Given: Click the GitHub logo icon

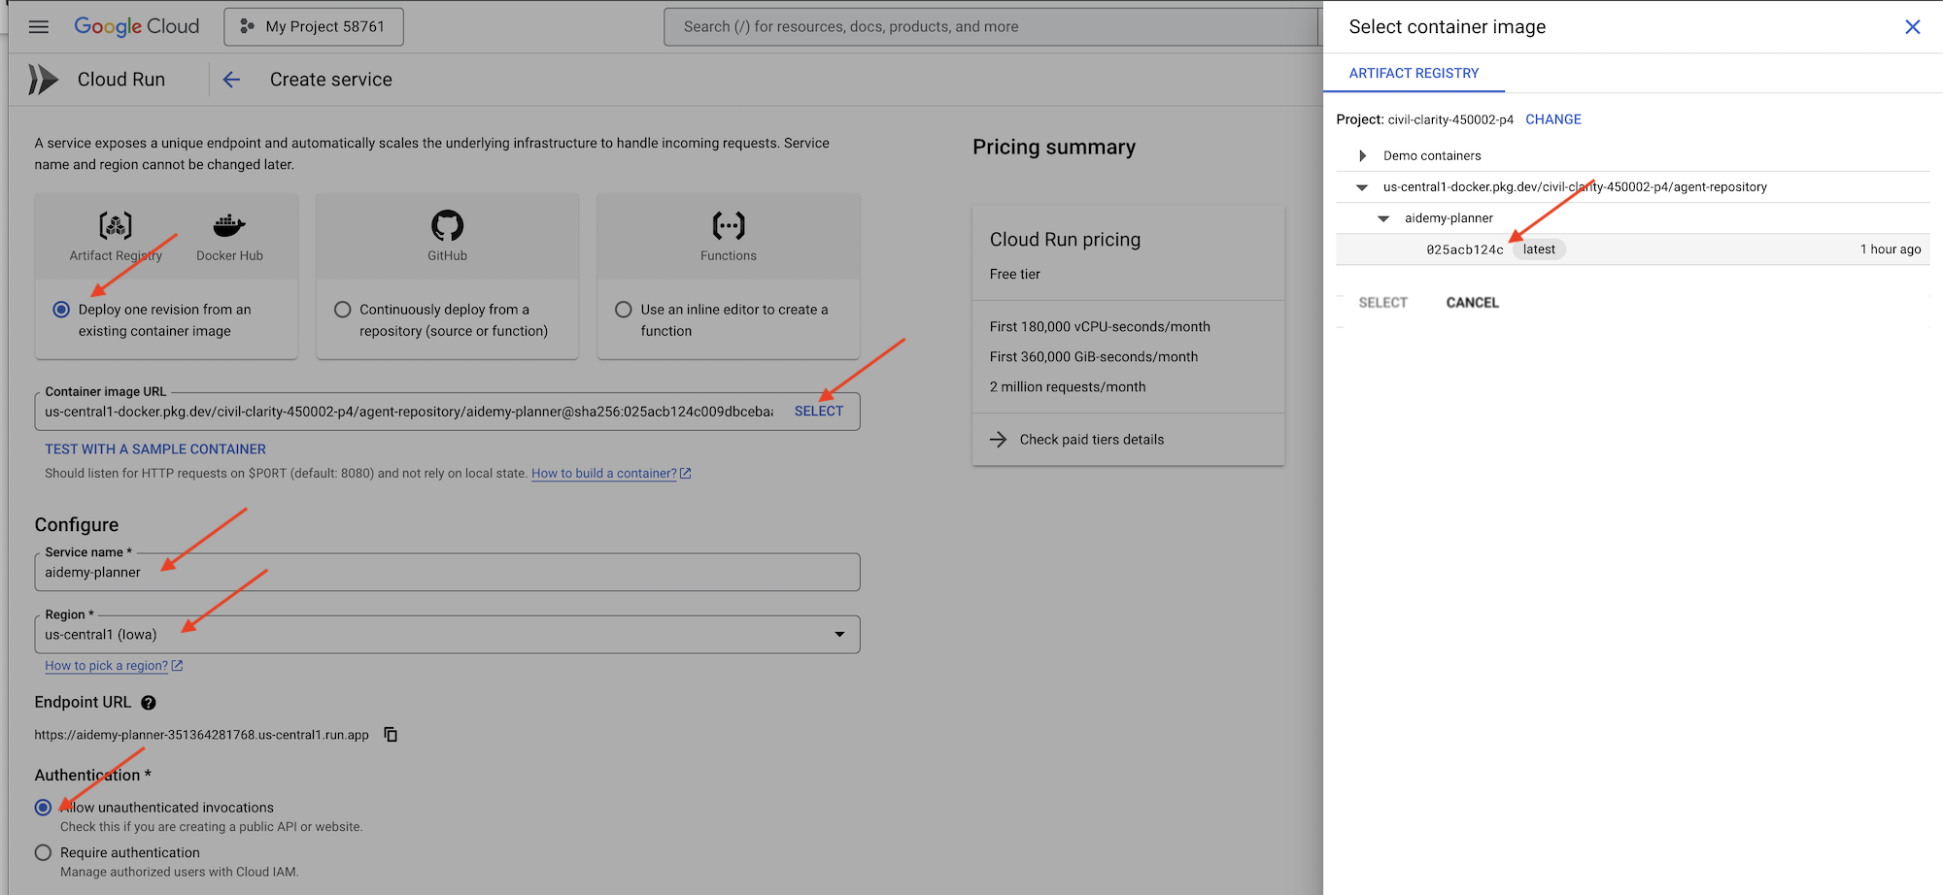Looking at the screenshot, I should point(447,226).
